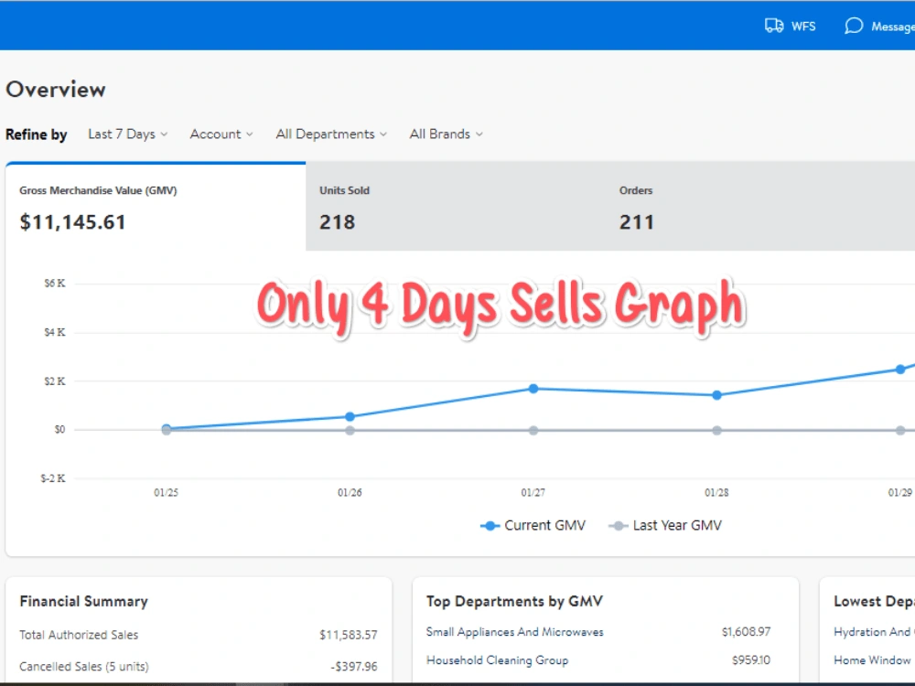This screenshot has height=686, width=915.
Task: Click the 218 units sold value
Action: (x=338, y=222)
